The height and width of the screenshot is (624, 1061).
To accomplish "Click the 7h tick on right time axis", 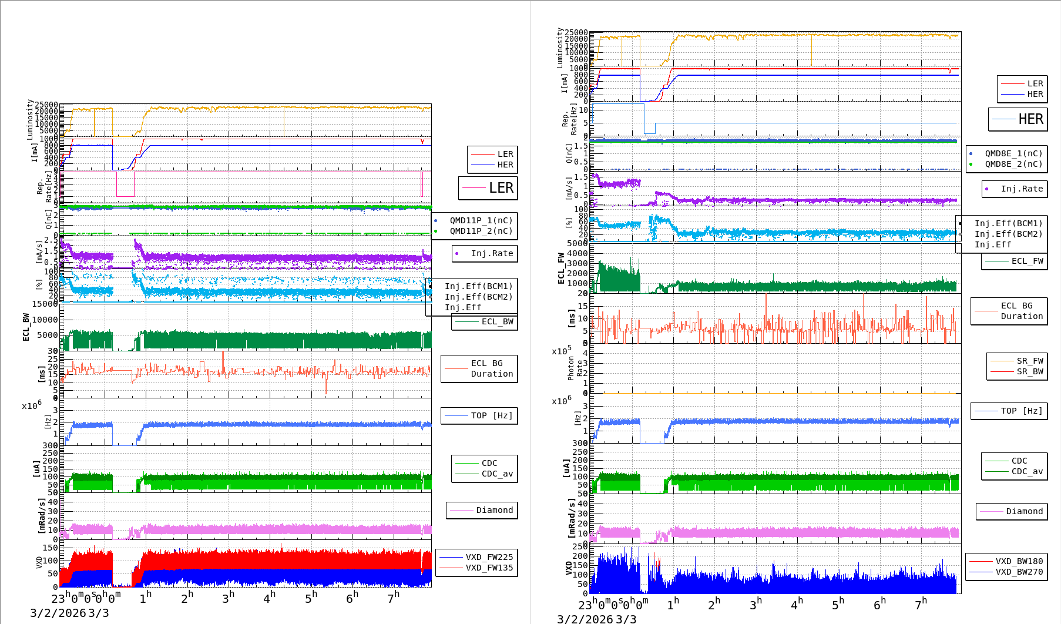I will point(921,604).
